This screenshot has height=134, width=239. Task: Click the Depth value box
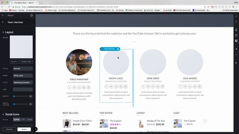point(31,96)
